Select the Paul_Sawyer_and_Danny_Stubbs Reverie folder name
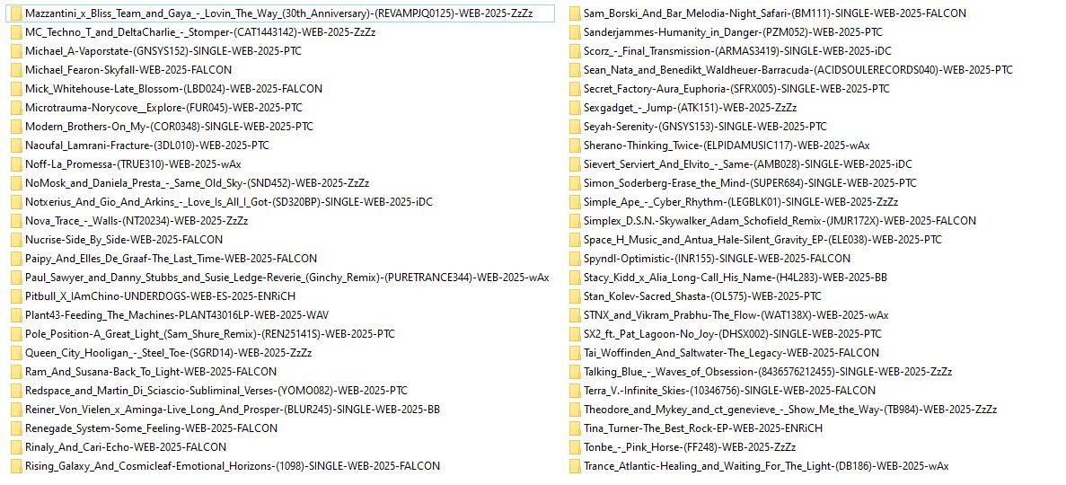 point(286,278)
